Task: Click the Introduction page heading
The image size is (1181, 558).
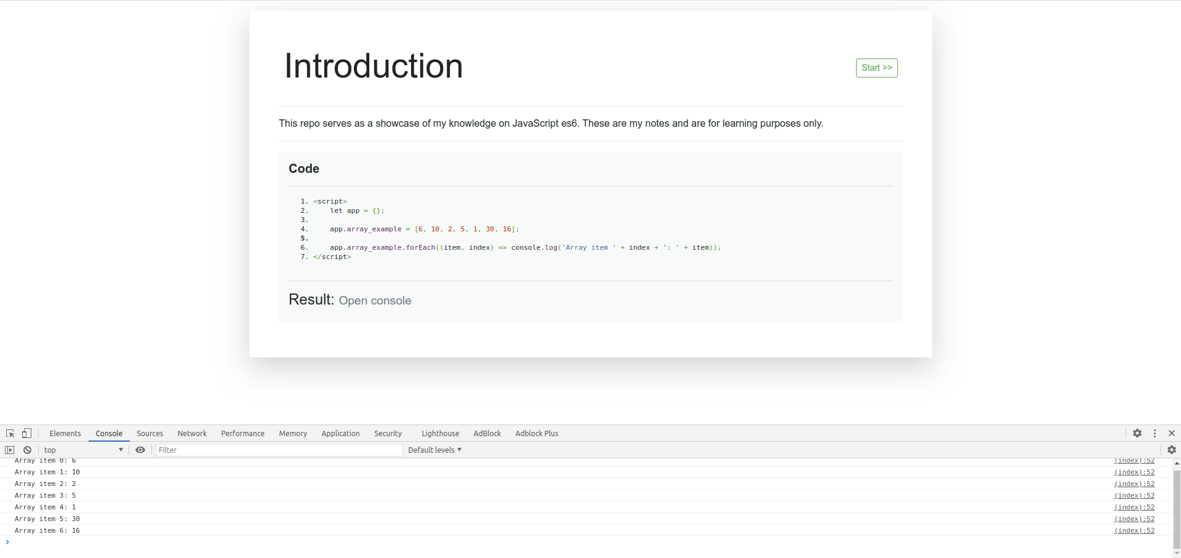Action: [x=373, y=66]
